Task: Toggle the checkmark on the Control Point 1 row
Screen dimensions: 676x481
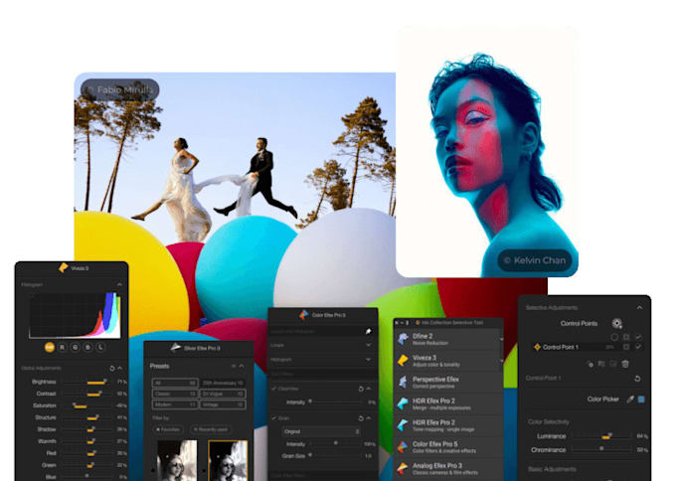Action: tap(638, 347)
